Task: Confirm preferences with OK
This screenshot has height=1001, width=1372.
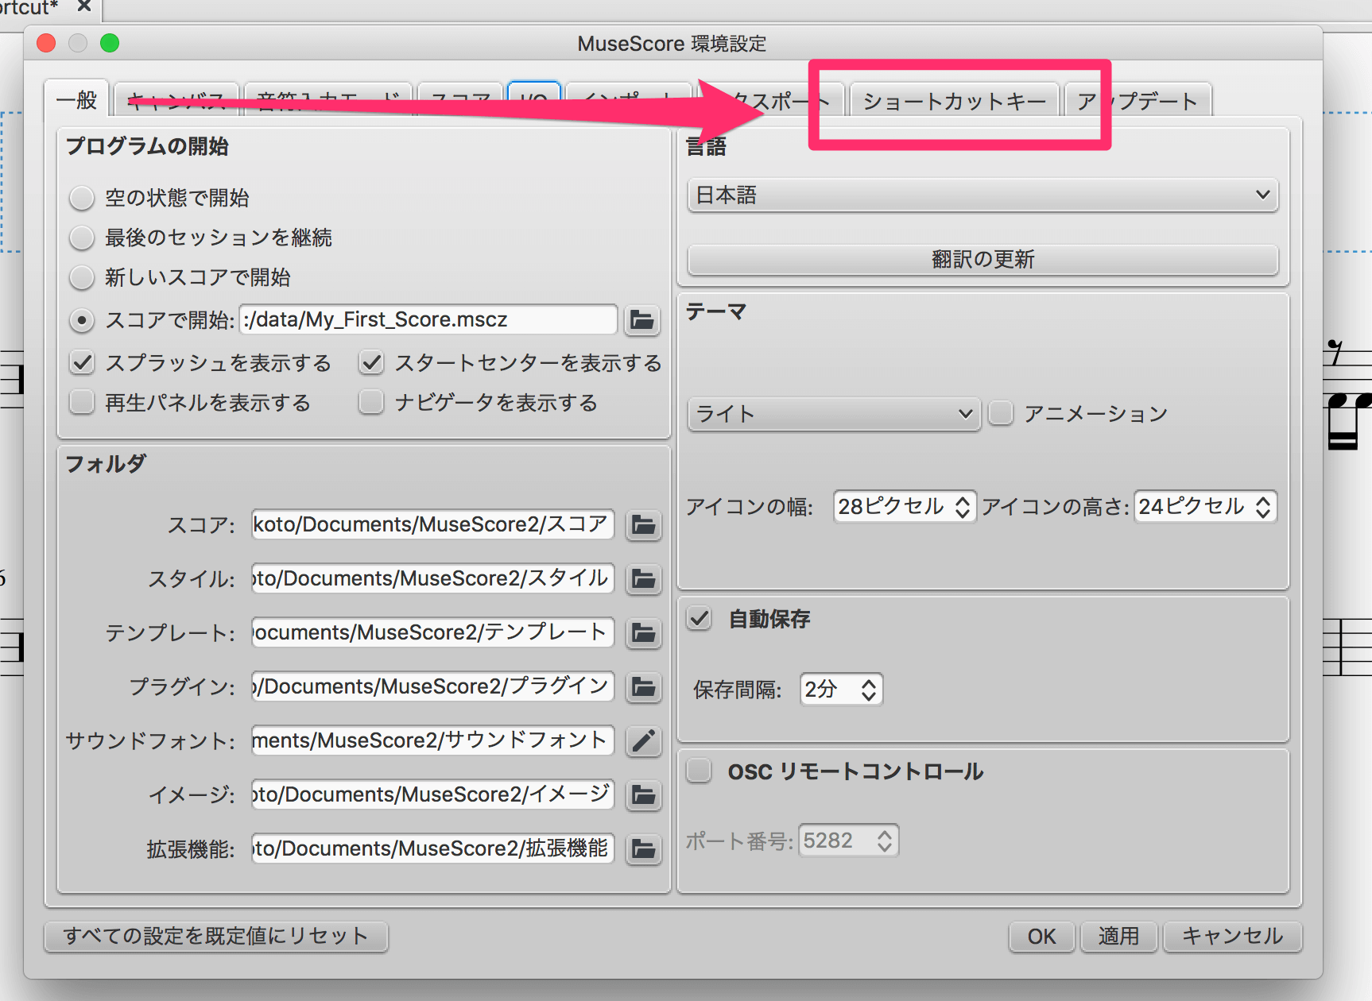Action: click(x=1041, y=937)
